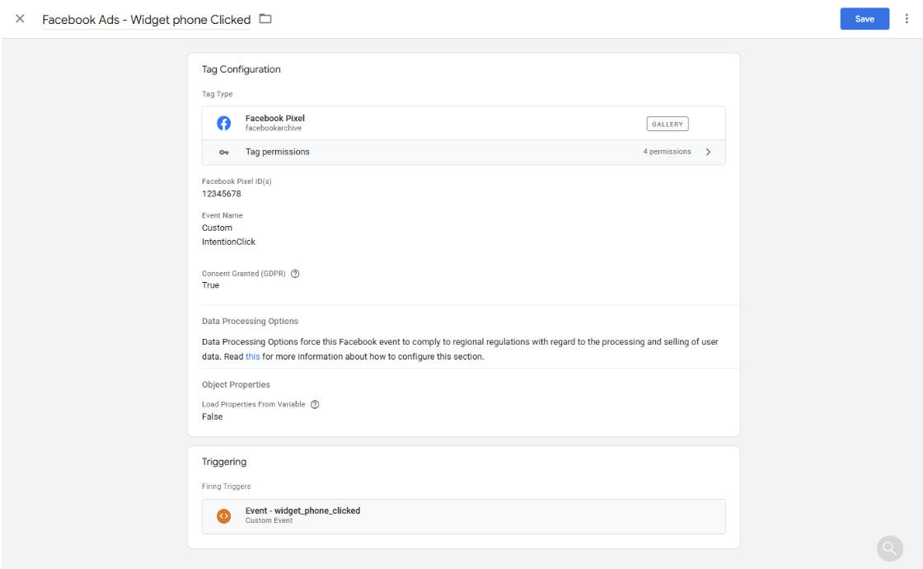Open the Event - widget_phone_clicked trigger
923x569 pixels.
[x=463, y=516]
